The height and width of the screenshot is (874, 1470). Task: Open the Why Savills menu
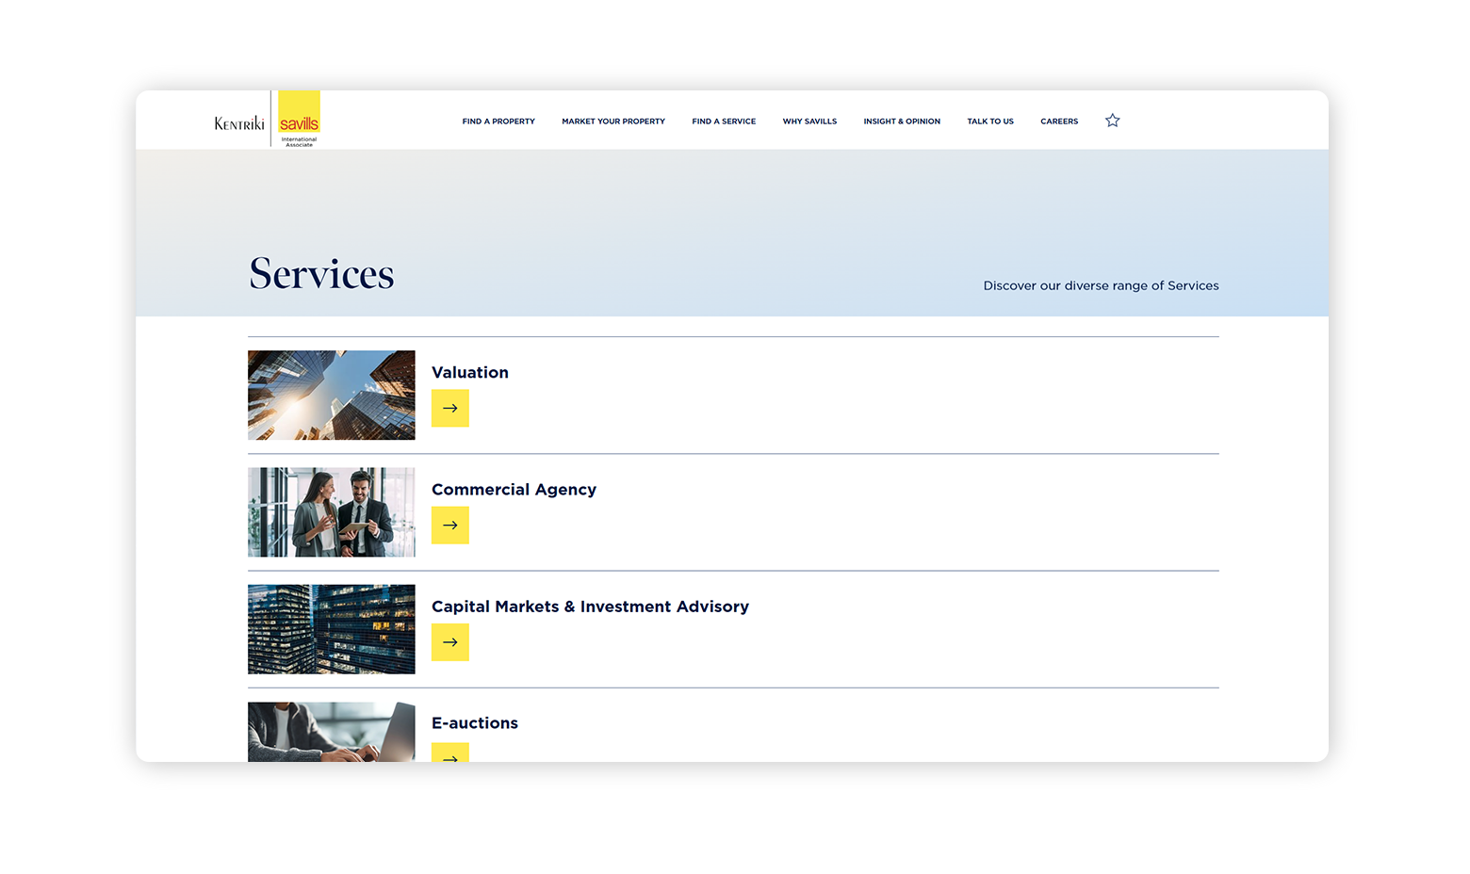point(809,121)
